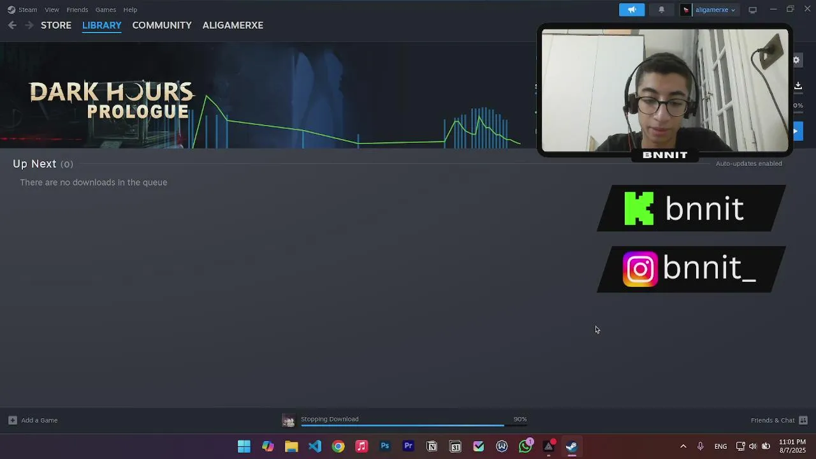
Task: Go to the STORE tab
Action: coord(56,25)
